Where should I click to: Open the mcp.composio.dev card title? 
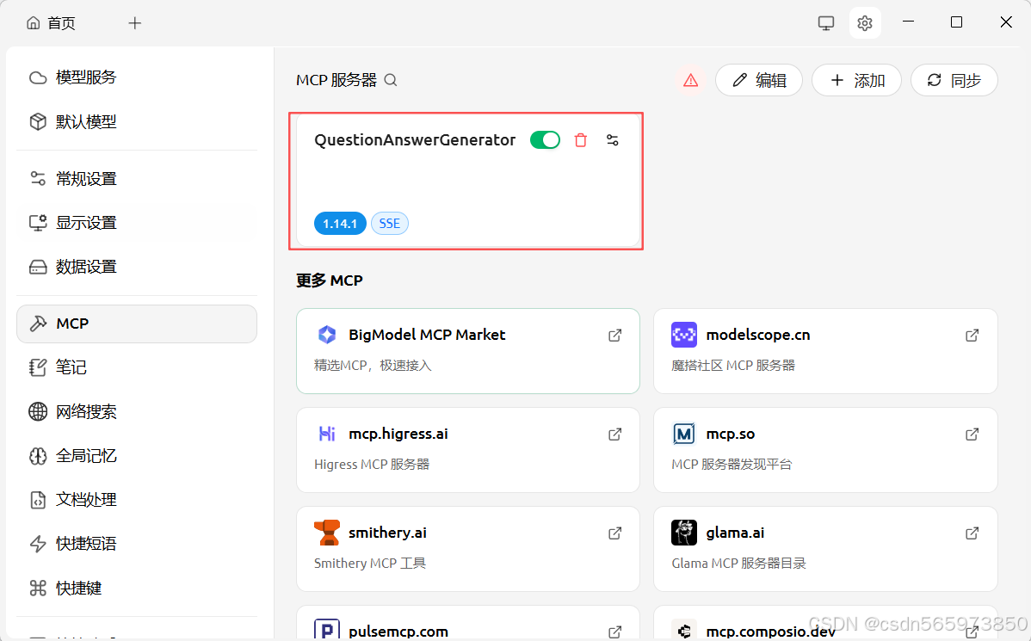click(x=770, y=632)
